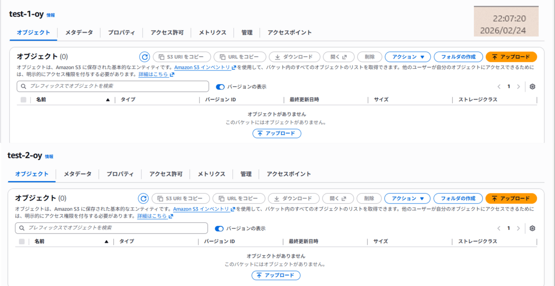Refresh the object list in test-1-oy
This screenshot has width=555, height=286.
(144, 57)
